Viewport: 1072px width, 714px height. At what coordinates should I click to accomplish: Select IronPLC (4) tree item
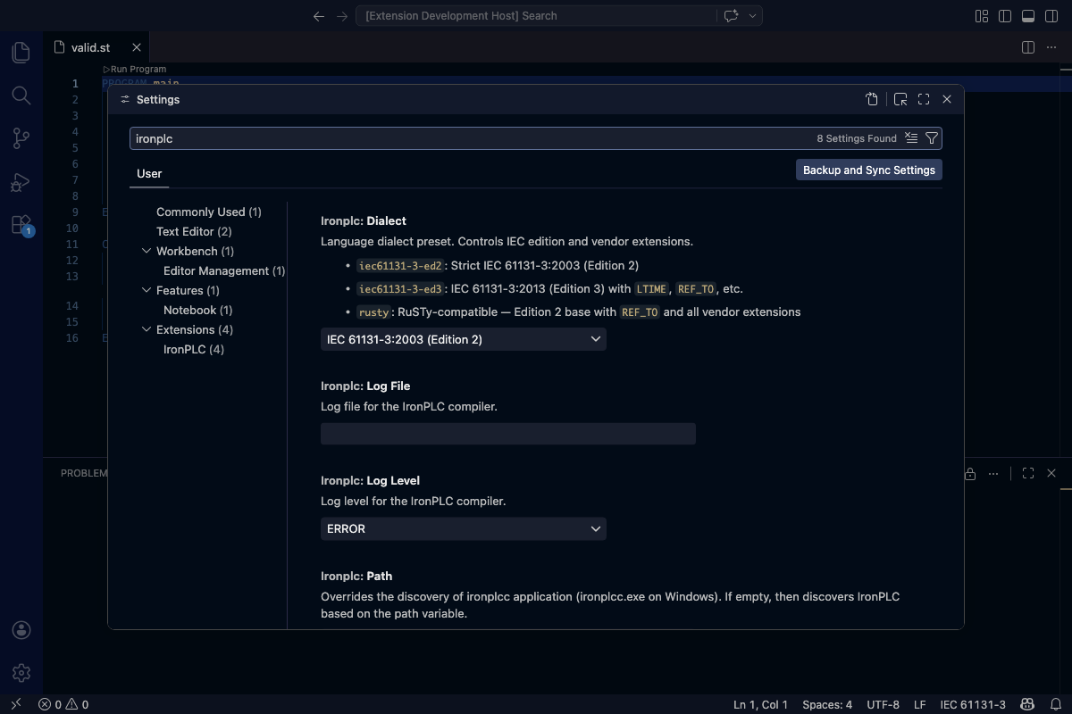click(194, 349)
